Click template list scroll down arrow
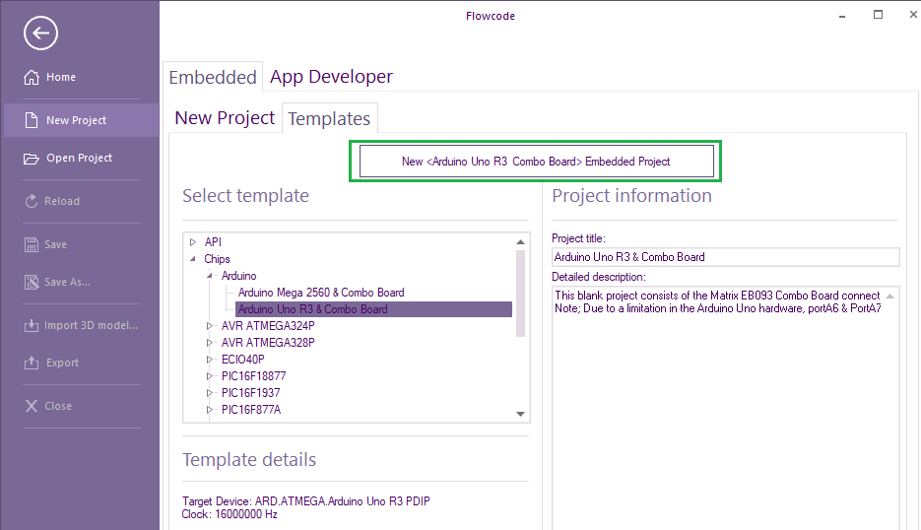Viewport: 921px width, 530px height. (520, 414)
